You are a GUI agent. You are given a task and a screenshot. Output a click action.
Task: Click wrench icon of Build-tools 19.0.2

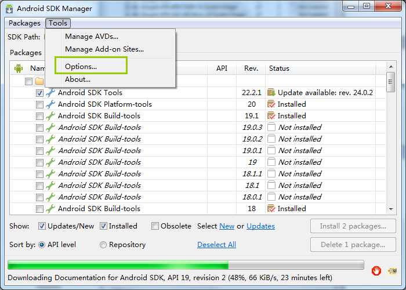(x=50, y=139)
